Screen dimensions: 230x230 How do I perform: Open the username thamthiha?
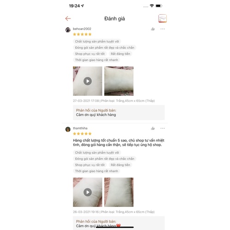80,128
